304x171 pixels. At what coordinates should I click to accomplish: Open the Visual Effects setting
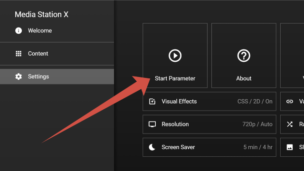click(x=209, y=101)
